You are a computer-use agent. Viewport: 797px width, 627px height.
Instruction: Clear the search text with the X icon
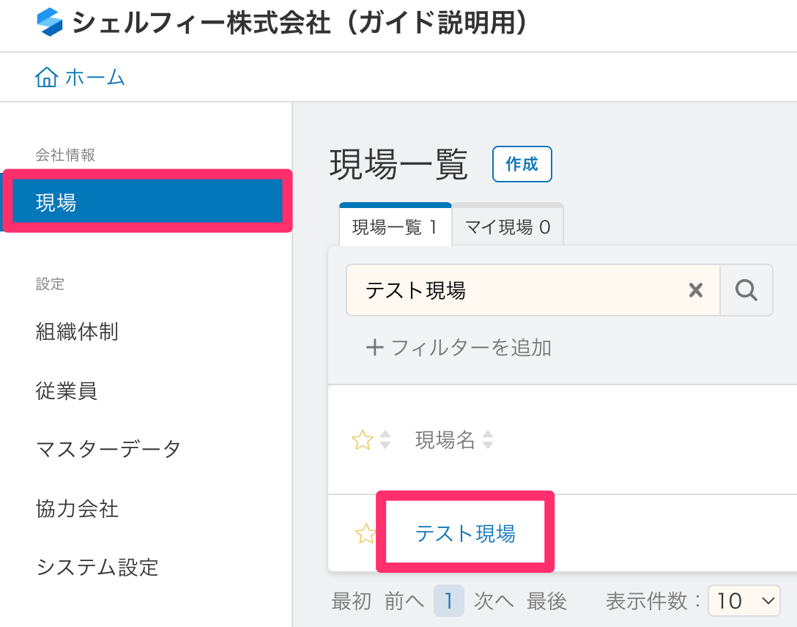(695, 290)
